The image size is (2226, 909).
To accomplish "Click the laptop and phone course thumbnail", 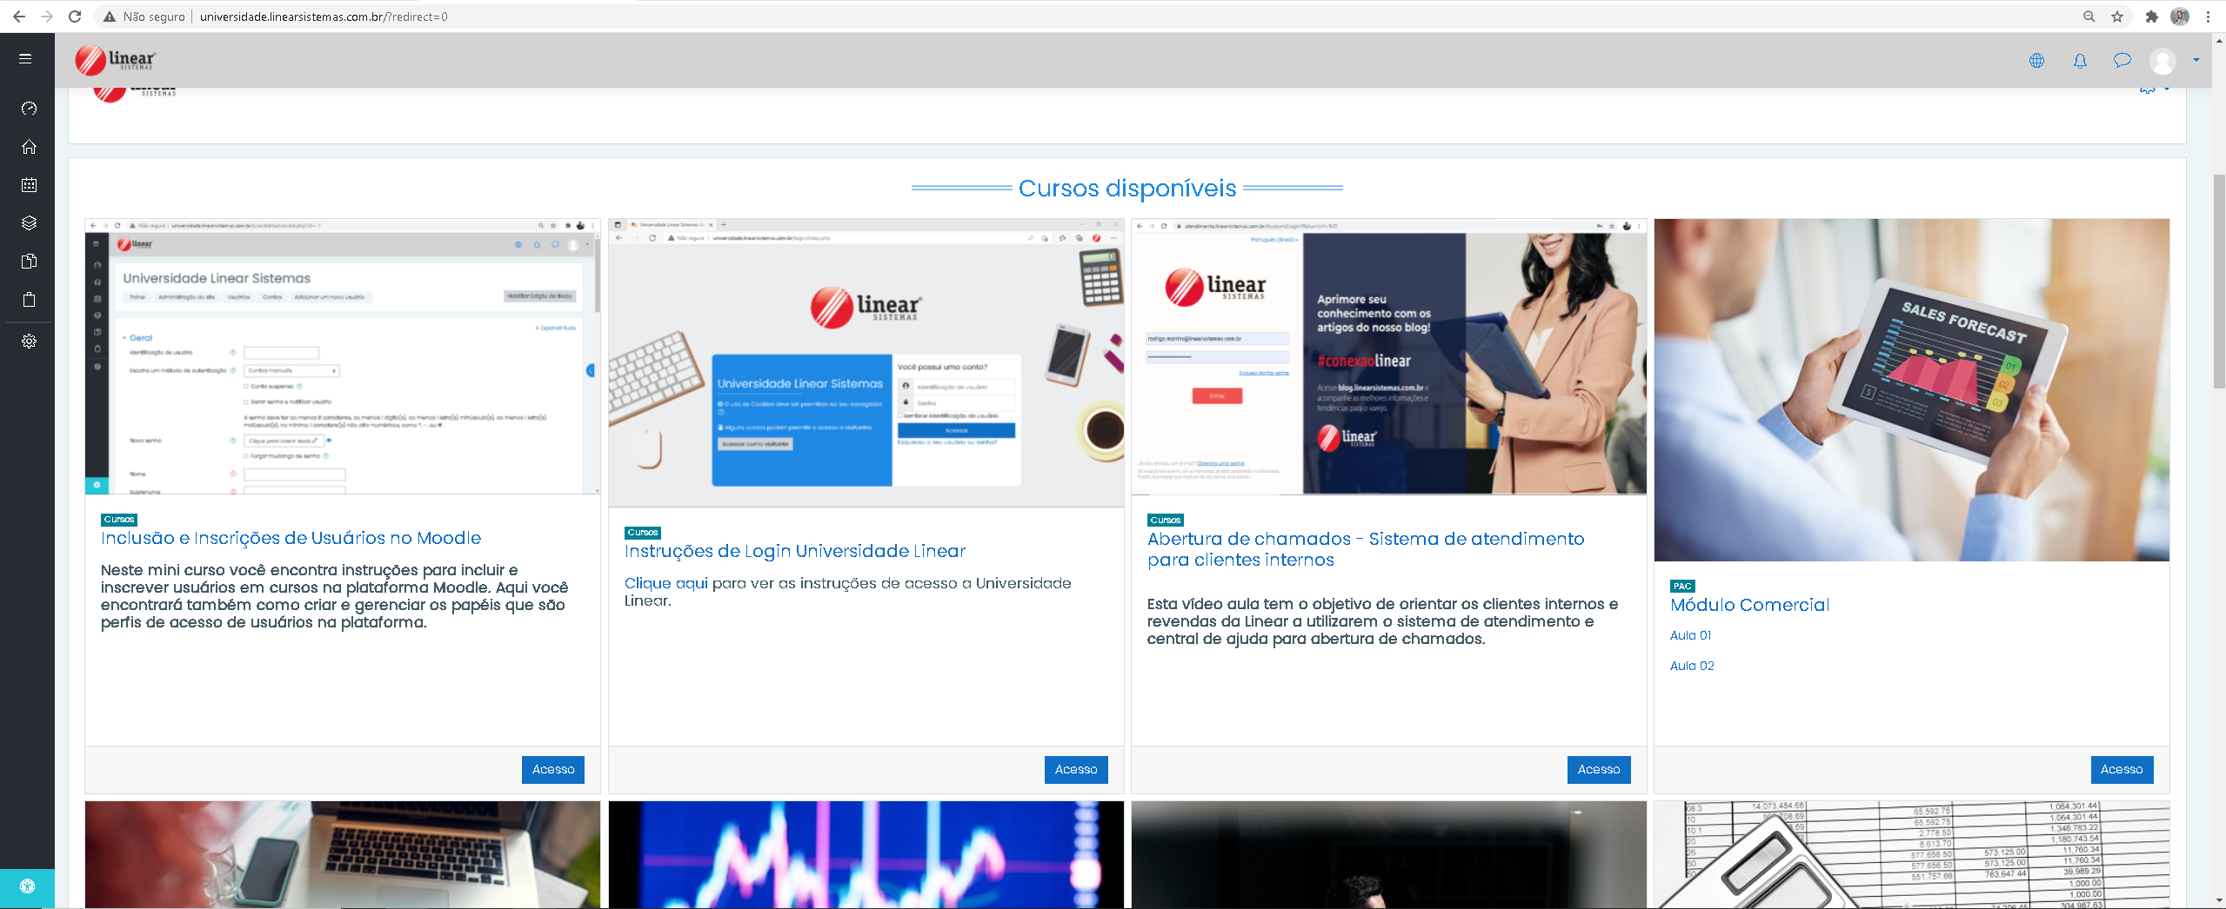I will click(343, 854).
